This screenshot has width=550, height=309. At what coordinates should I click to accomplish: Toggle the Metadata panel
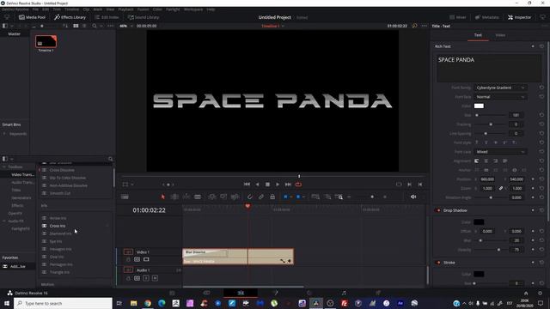coord(487,17)
